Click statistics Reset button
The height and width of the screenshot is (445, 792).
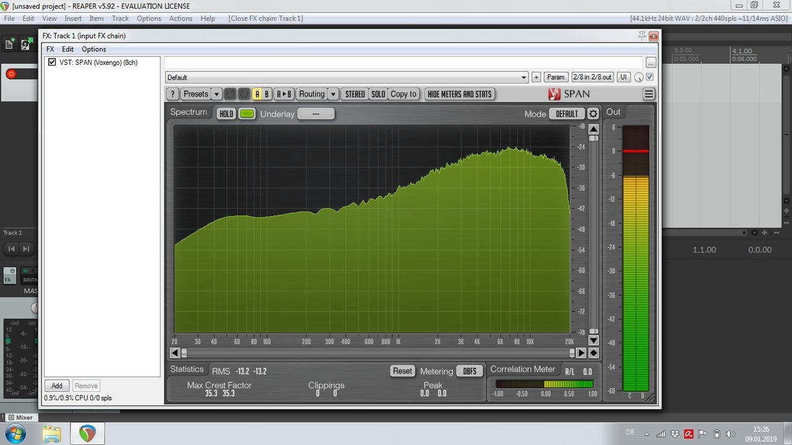(x=402, y=371)
